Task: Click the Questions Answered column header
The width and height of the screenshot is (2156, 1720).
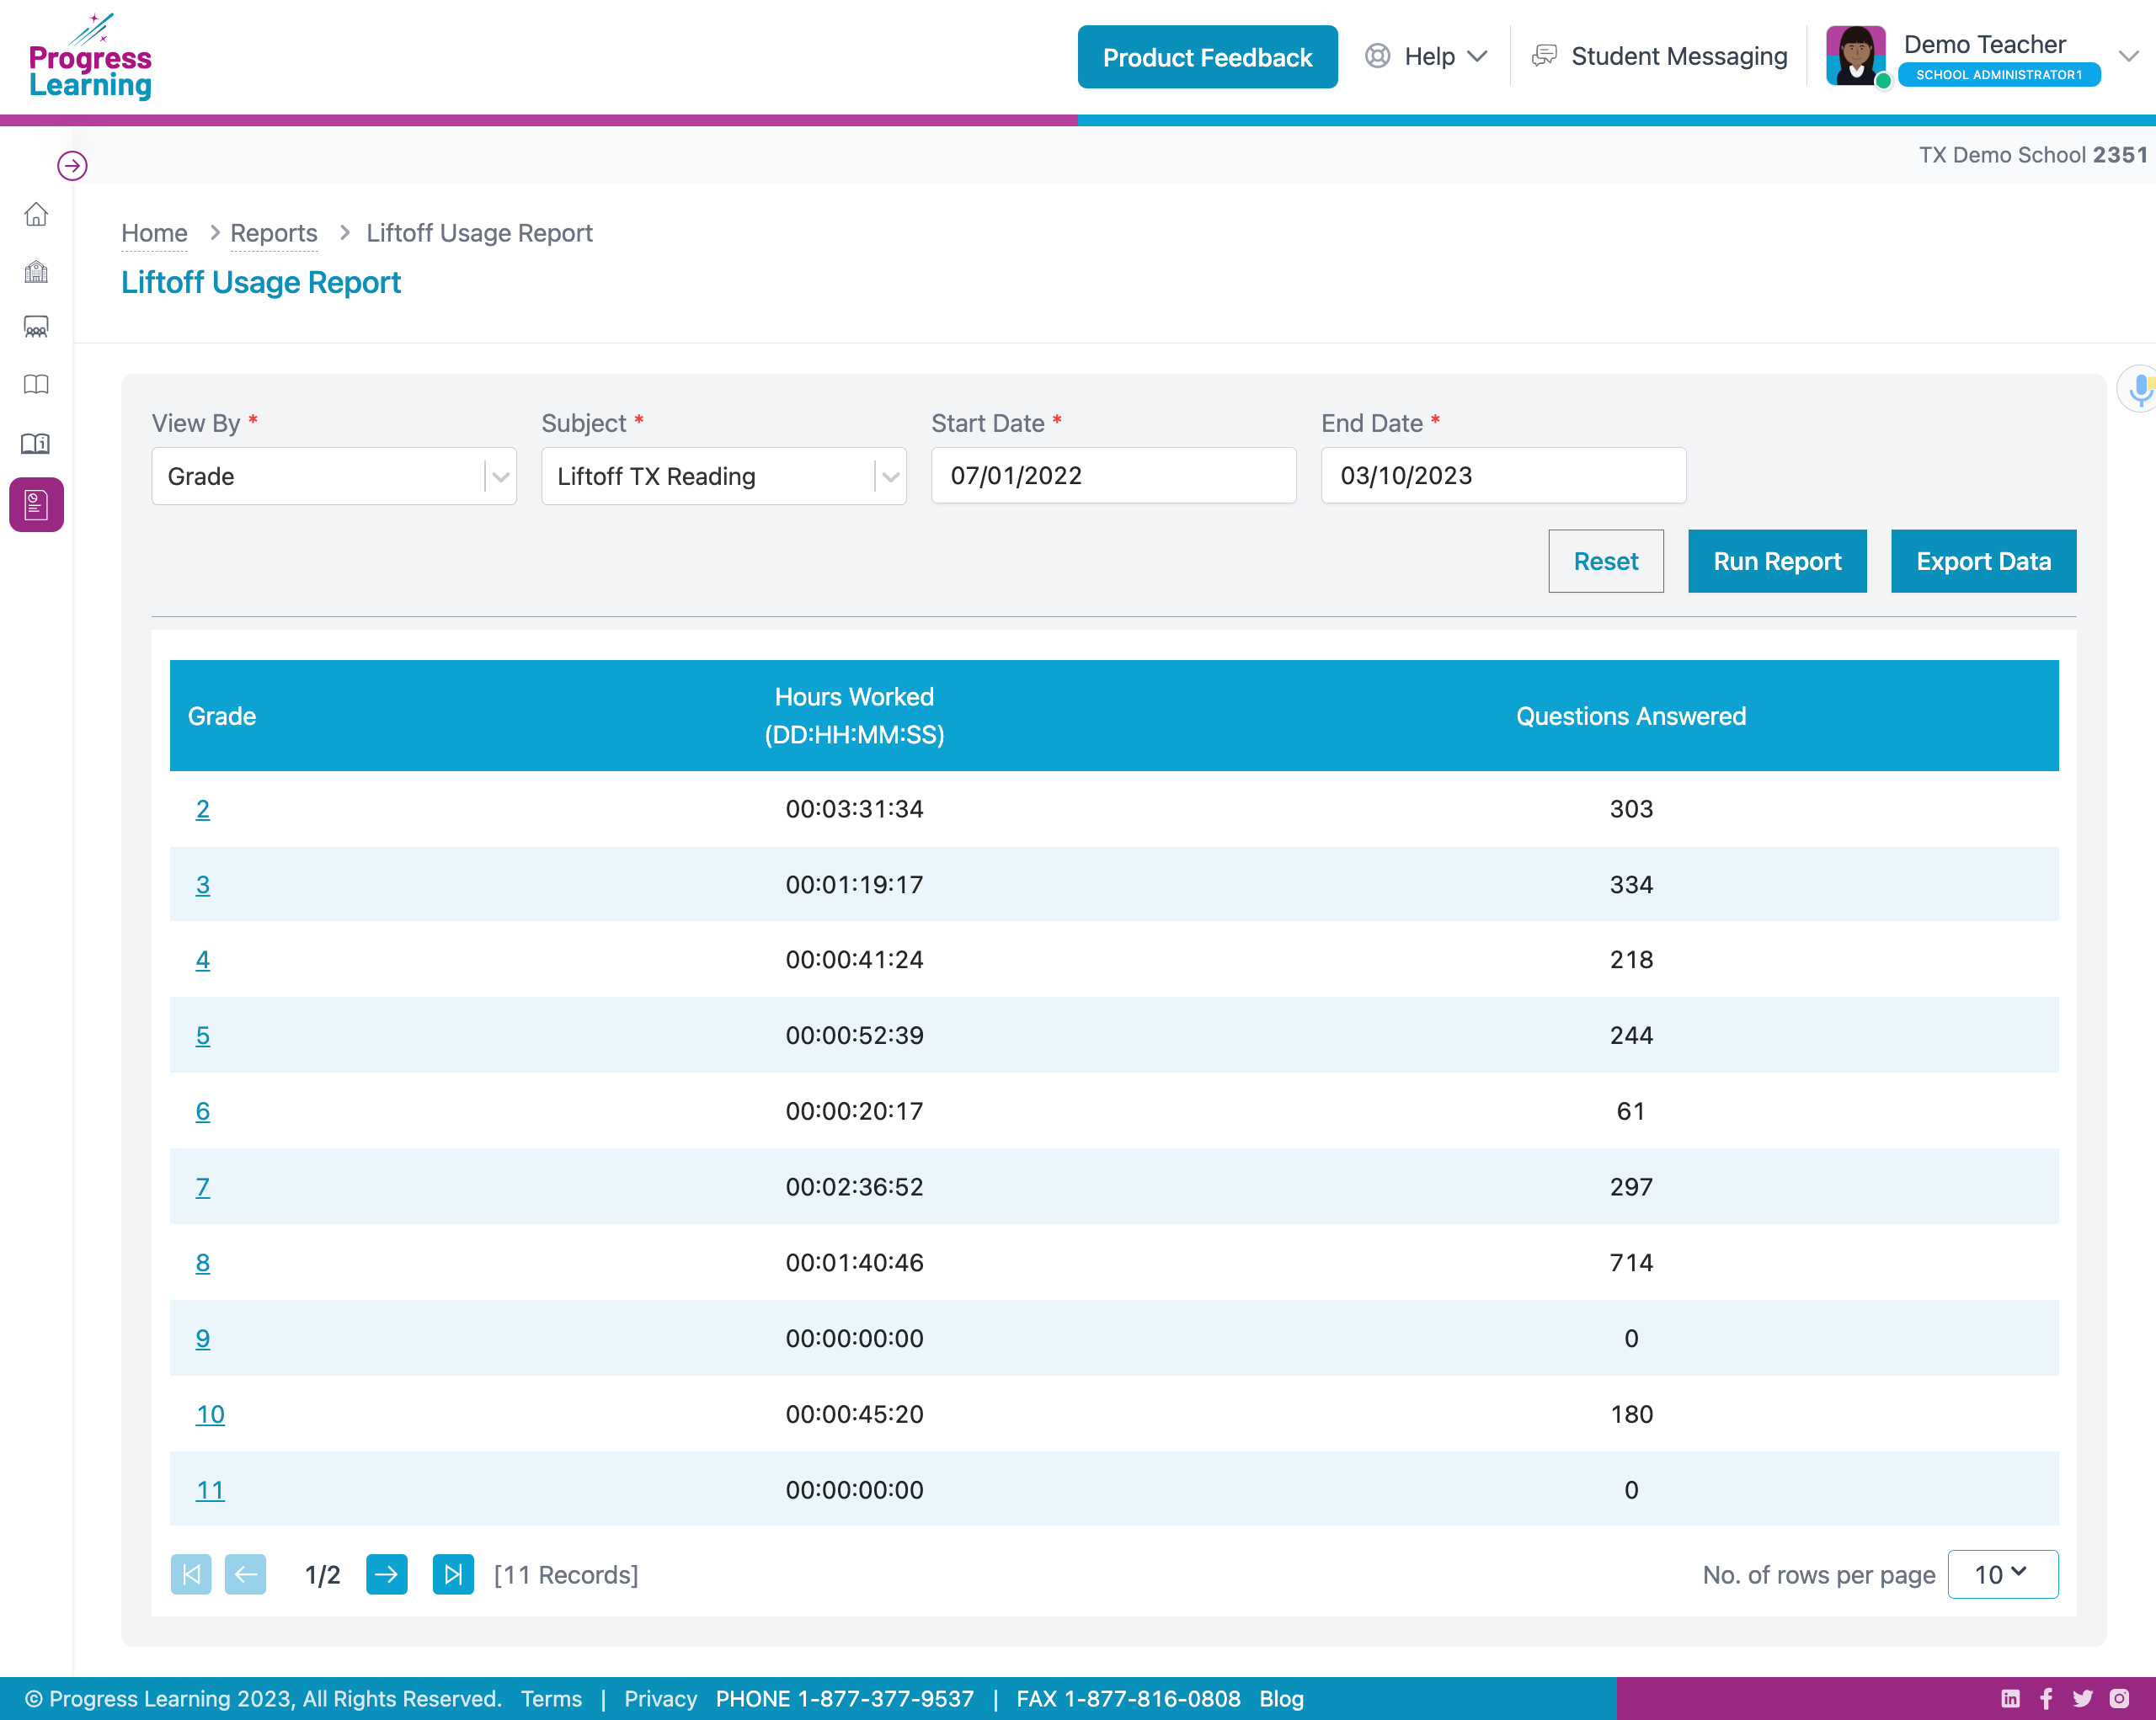Action: [x=1631, y=716]
